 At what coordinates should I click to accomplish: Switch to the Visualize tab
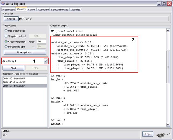[x=75, y=9]
